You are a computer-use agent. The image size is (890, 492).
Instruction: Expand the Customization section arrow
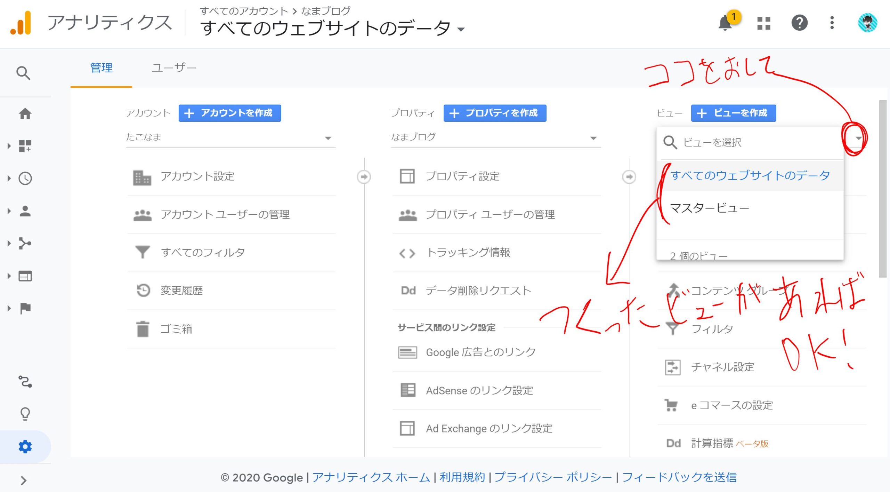click(x=9, y=146)
